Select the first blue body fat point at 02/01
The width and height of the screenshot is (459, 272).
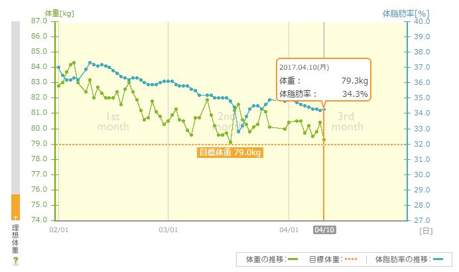[x=58, y=67]
